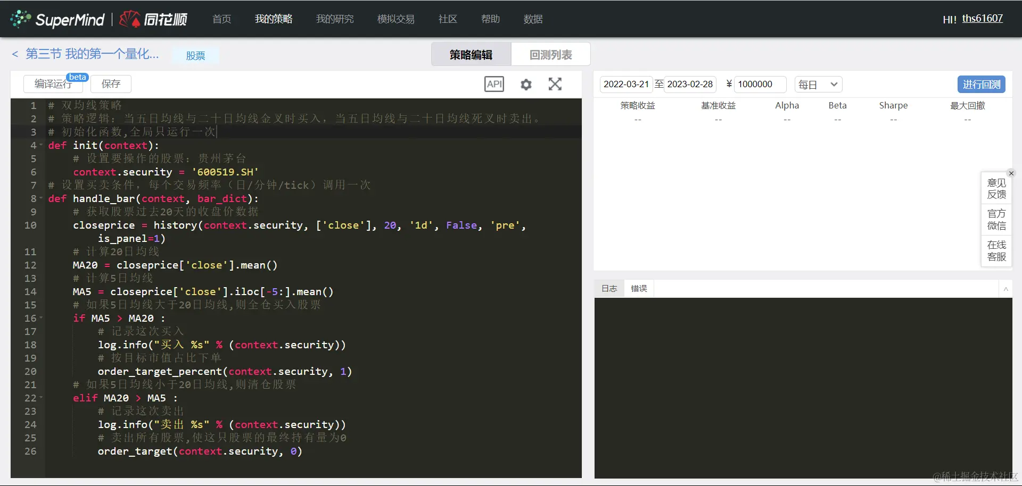
Task: Close the floating feedback sidebar
Action: coord(1011,173)
